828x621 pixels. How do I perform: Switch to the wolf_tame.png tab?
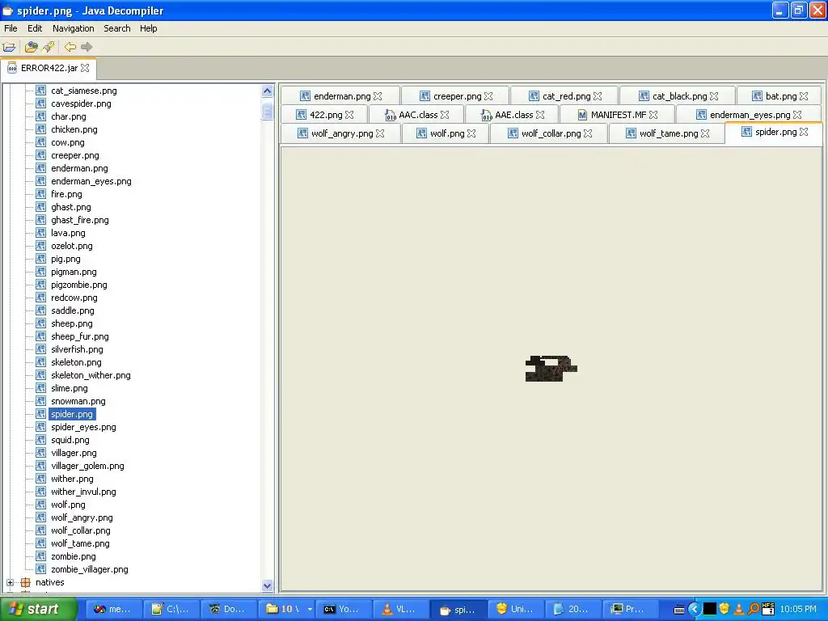(x=667, y=133)
